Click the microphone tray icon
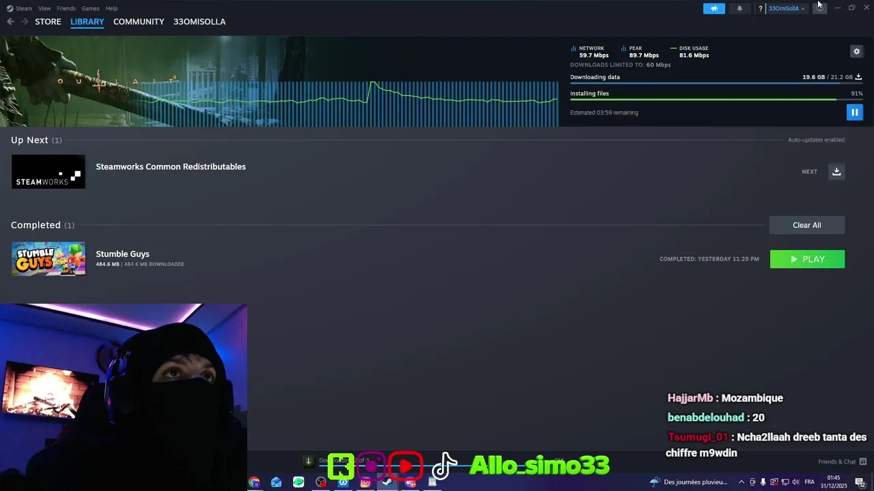The height and width of the screenshot is (491, 874). click(x=763, y=482)
